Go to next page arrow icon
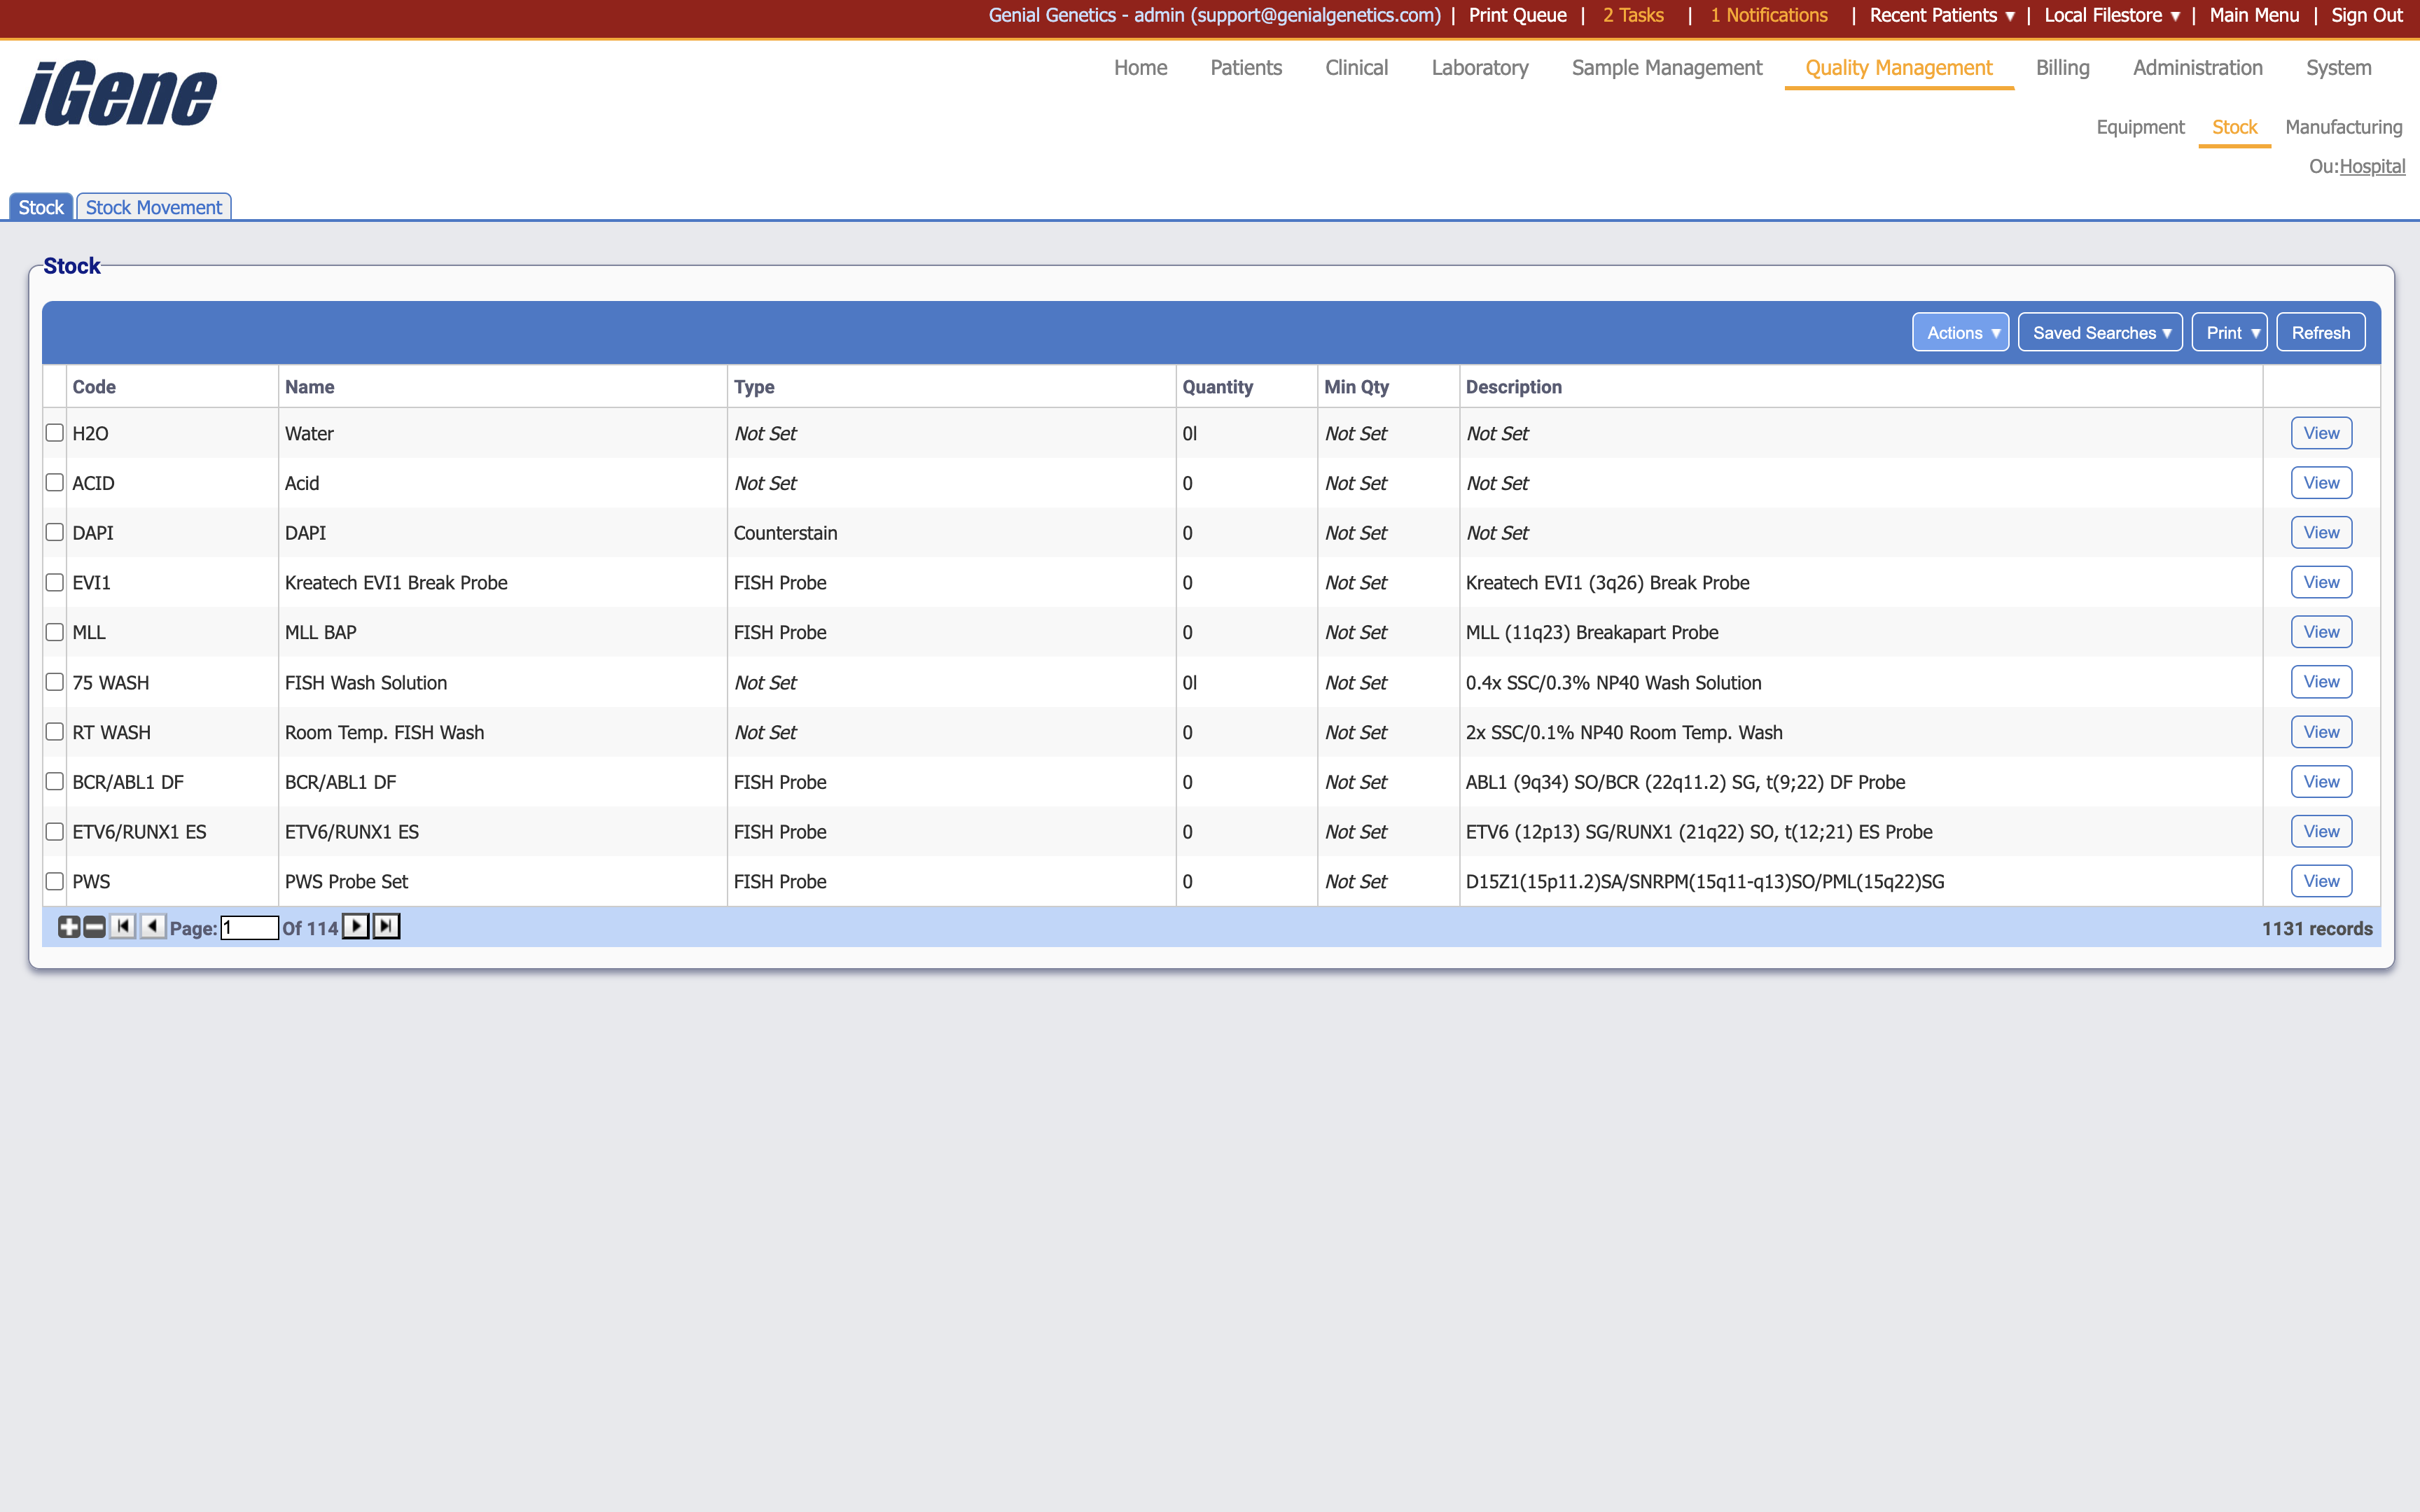The height and width of the screenshot is (1512, 2420). point(356,927)
